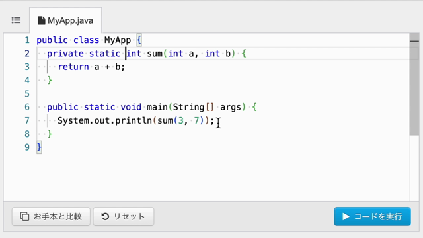The image size is (423, 238).
Task: Click the closing brace on line 9
Action: (39, 147)
